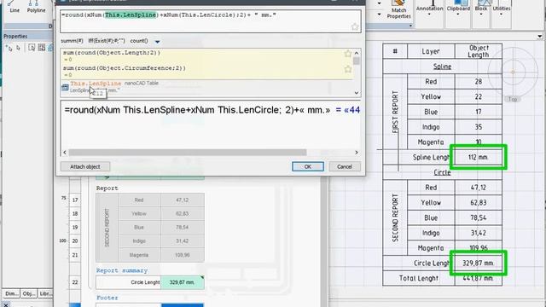Click the horizontal scrollbar in result preview
Viewport: 546px width, 307px height.
188,153
